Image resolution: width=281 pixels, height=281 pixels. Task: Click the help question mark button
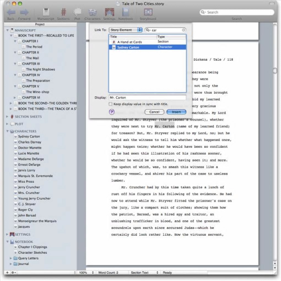pyautogui.click(x=112, y=112)
